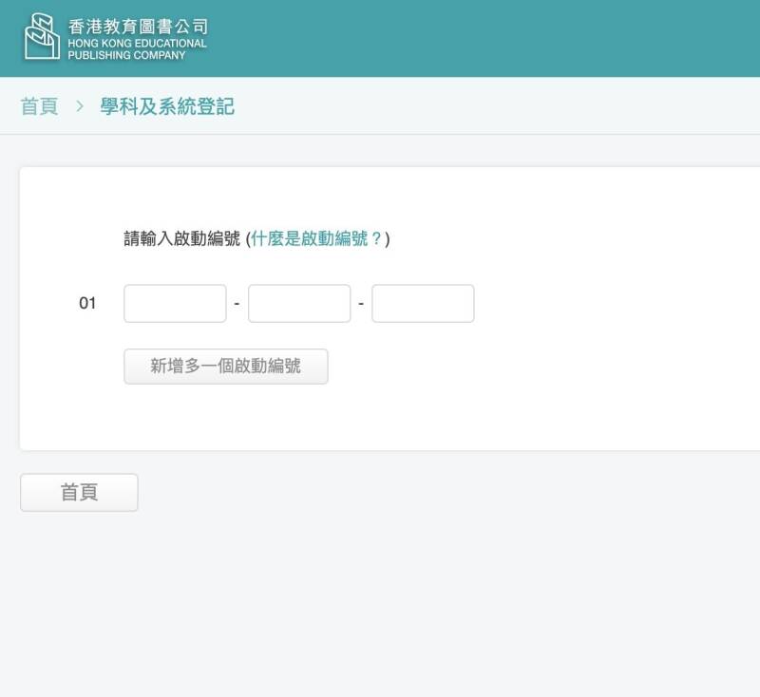Click the blank page area below 首頁 button
Image resolution: width=760 pixels, height=697 pixels.
point(380,606)
